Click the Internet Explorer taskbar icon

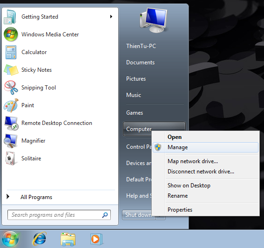(x=40, y=239)
